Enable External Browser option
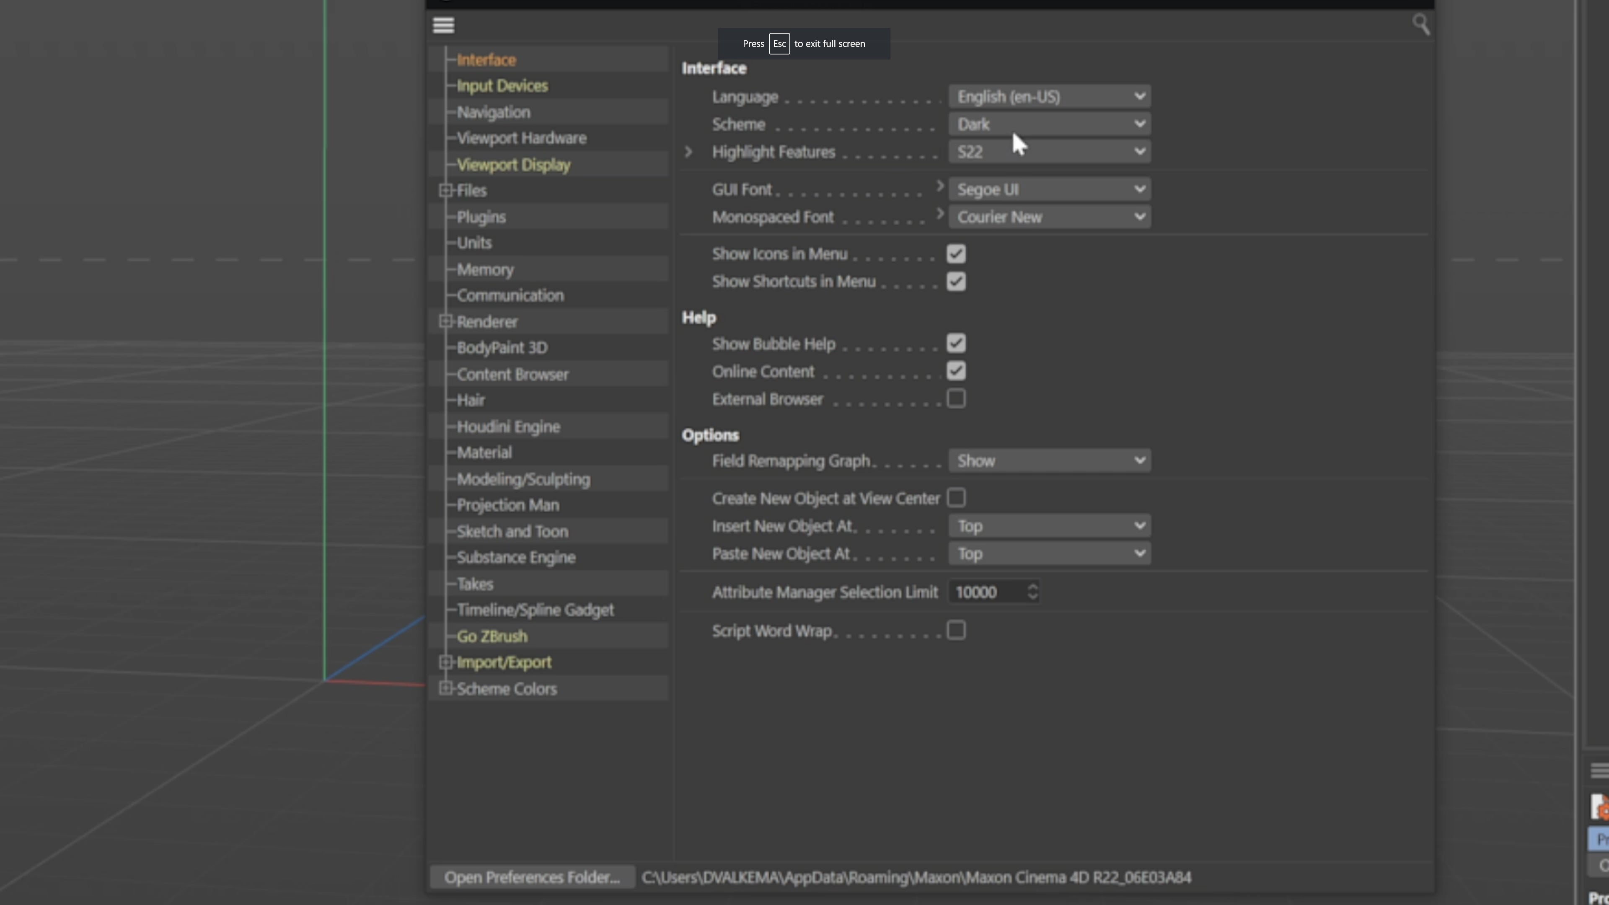Image resolution: width=1609 pixels, height=905 pixels. coord(956,398)
